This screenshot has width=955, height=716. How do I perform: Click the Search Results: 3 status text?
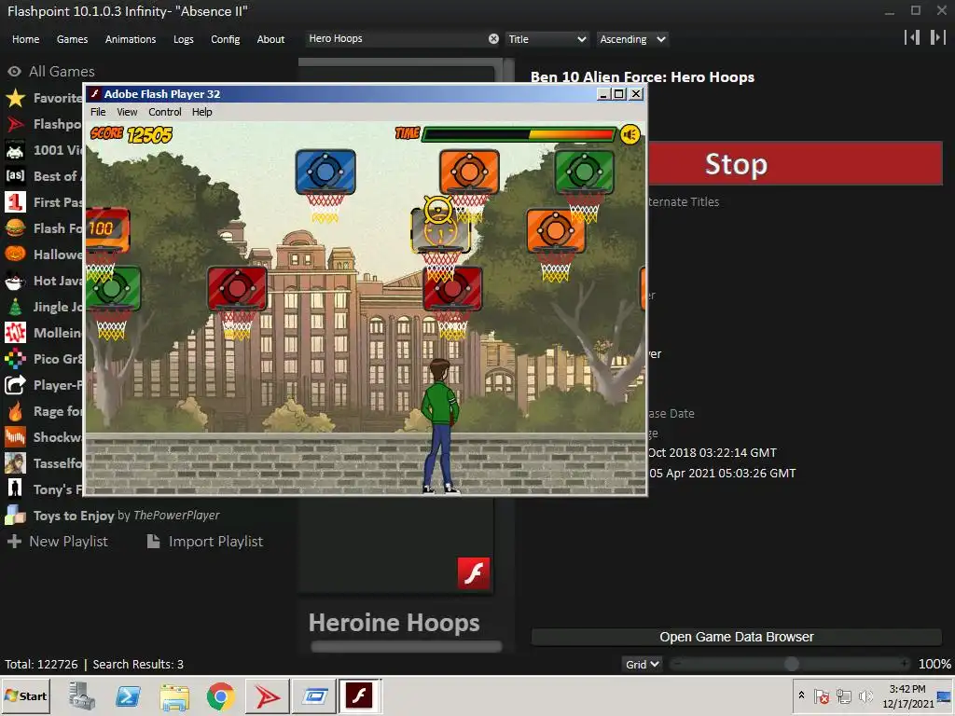(x=138, y=664)
